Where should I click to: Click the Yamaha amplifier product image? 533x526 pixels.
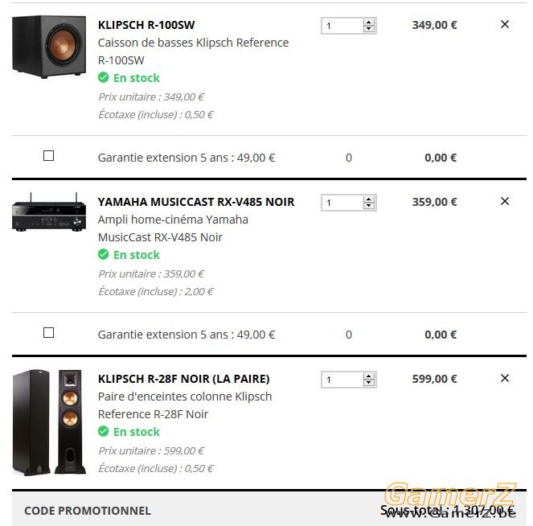pos(49,212)
